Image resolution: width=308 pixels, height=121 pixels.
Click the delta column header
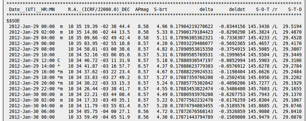[x=206, y=10]
